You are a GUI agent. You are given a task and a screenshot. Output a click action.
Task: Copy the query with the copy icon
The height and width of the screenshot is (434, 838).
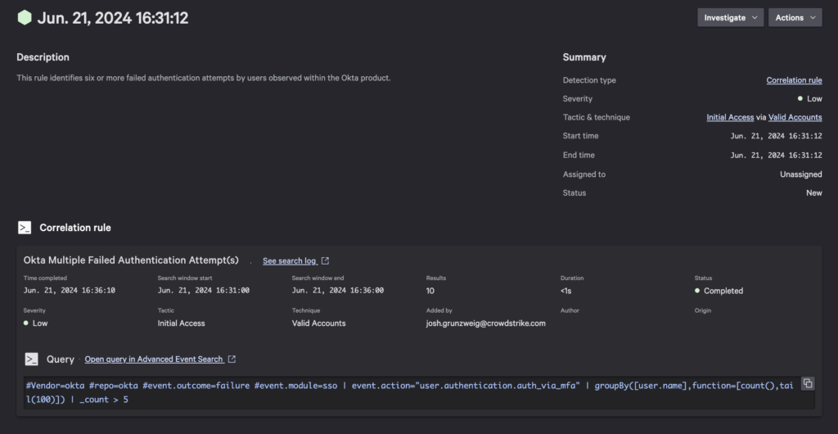(808, 383)
